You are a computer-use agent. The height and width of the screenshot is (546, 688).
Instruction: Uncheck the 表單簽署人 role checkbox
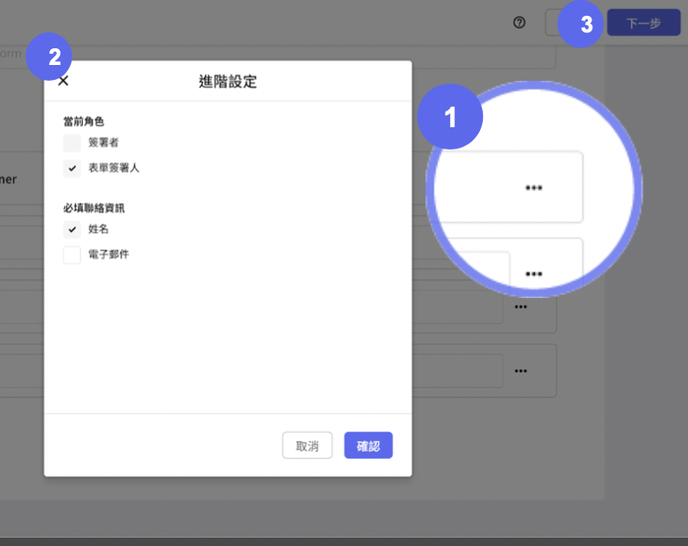[x=72, y=168]
